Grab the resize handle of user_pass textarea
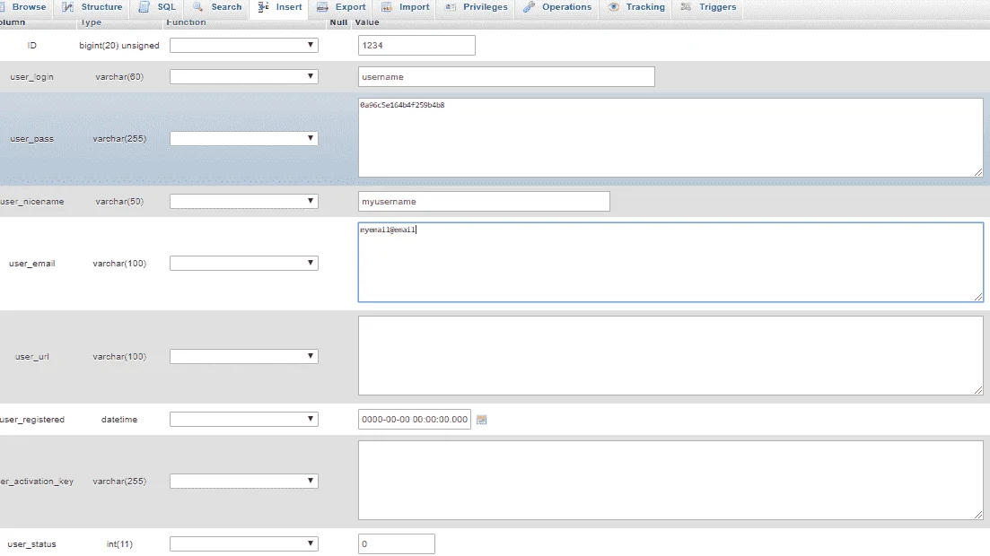 (978, 172)
